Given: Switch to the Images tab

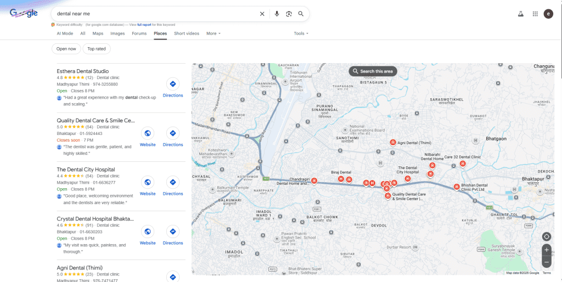Looking at the screenshot, I should tap(117, 33).
